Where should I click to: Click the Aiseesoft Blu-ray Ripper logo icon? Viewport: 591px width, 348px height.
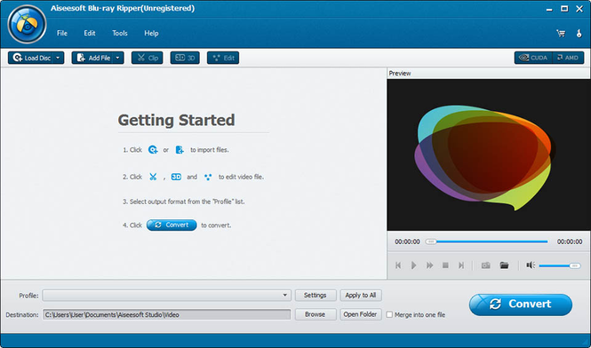coord(27,25)
